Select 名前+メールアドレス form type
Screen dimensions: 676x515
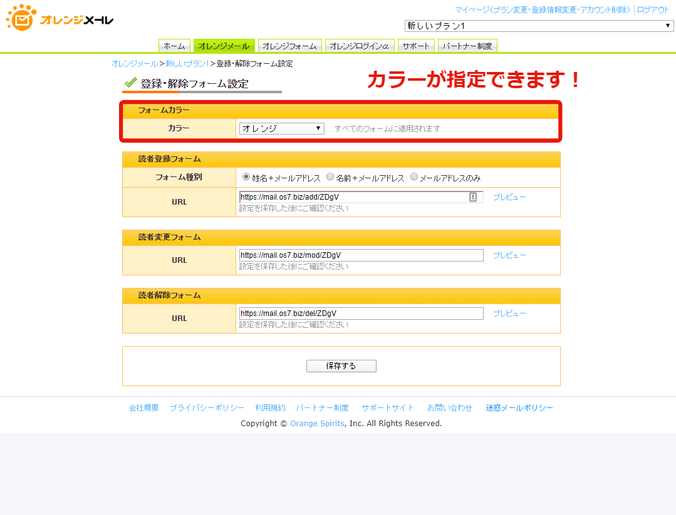coord(330,177)
